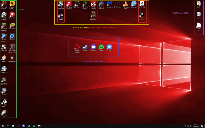
Task: Open the notification action center
Action: (202, 126)
